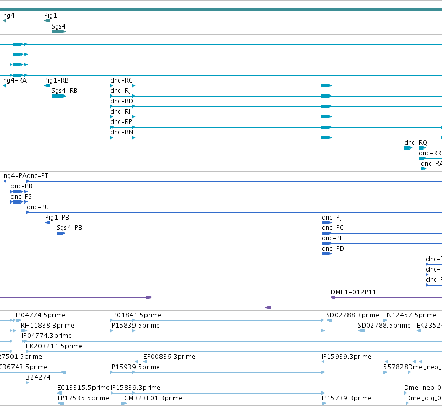
Task: Select EST IP15939.3prime
Action: (x=346, y=357)
